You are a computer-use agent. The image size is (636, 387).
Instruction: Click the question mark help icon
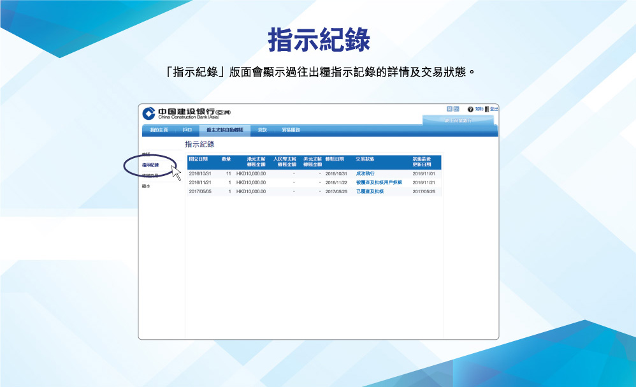470,110
